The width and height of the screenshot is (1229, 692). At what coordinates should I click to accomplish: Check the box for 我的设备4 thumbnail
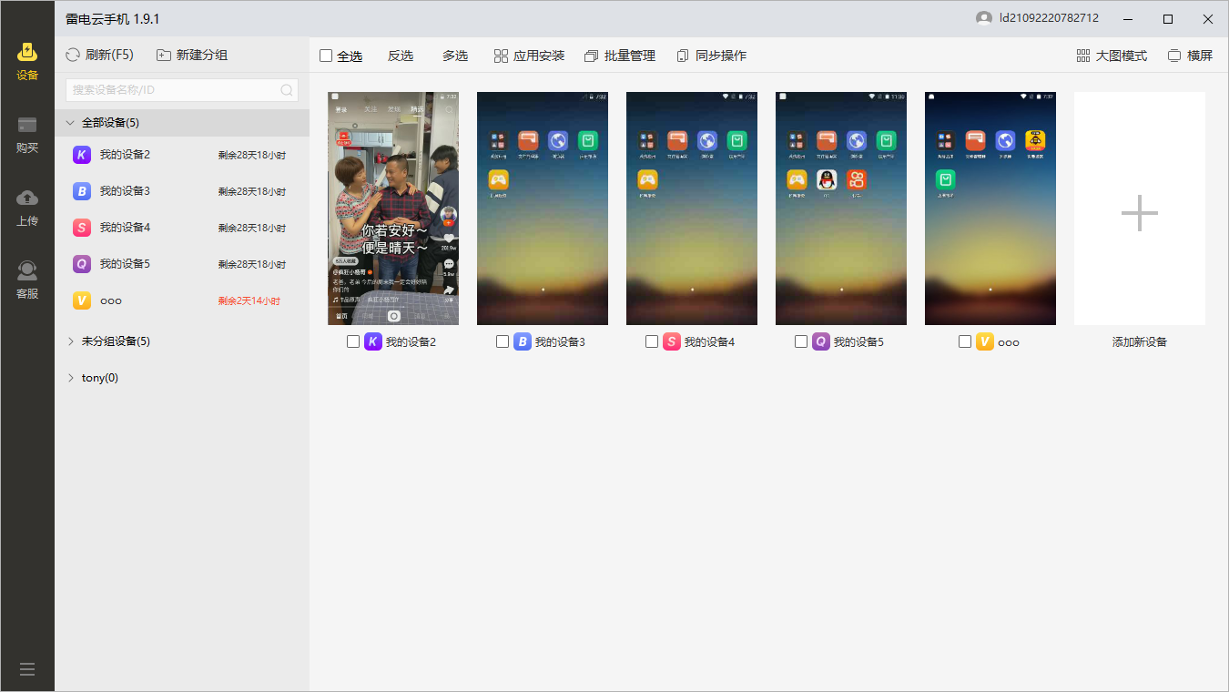[x=652, y=341]
